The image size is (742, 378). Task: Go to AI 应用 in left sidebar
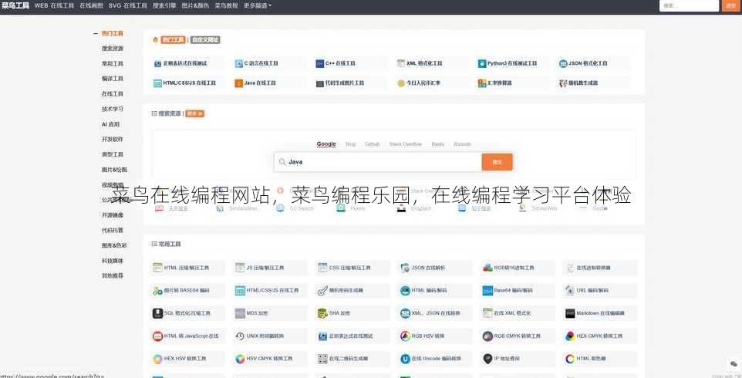tap(111, 124)
